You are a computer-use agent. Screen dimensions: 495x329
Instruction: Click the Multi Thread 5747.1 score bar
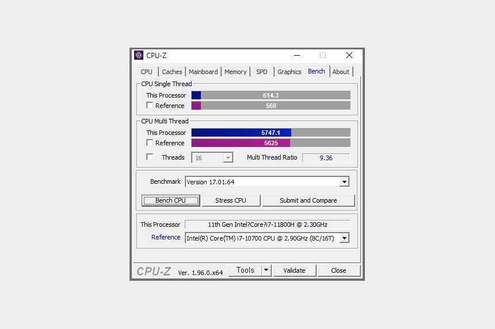tap(271, 133)
